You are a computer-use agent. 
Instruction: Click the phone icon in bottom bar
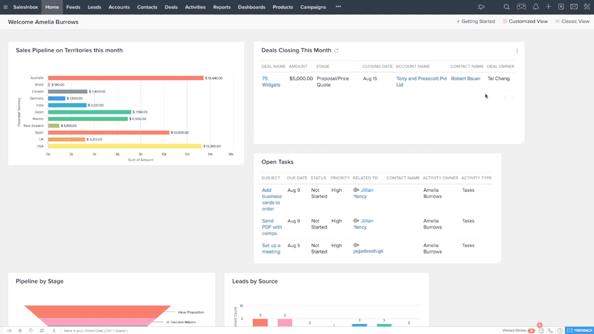tap(551, 330)
